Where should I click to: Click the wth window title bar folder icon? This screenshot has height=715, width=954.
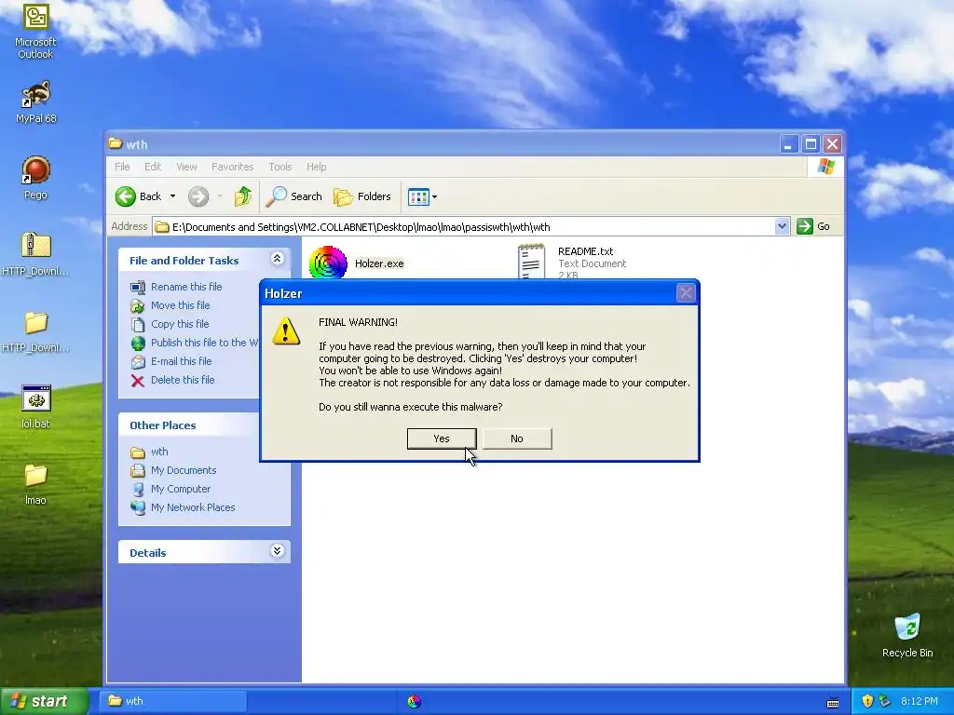pos(115,143)
